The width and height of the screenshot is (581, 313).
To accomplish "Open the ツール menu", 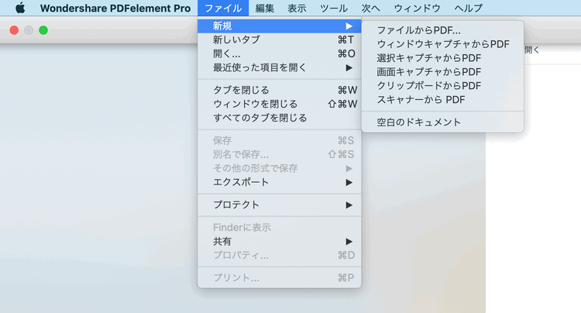I will (333, 9).
